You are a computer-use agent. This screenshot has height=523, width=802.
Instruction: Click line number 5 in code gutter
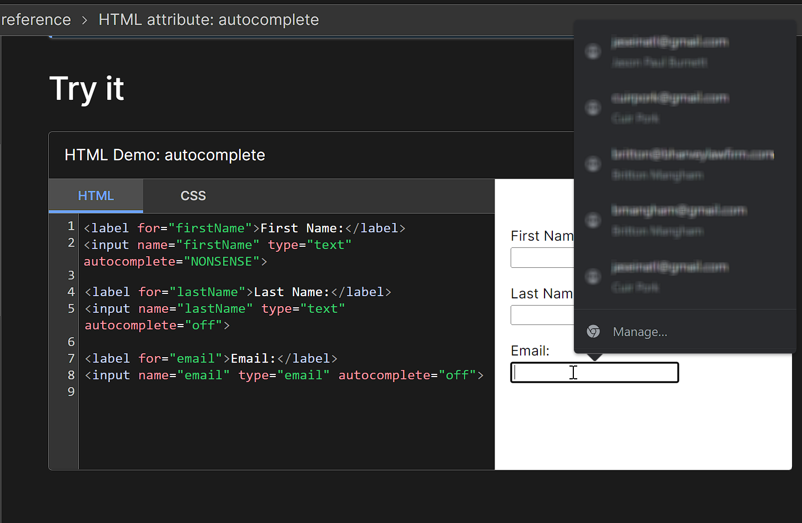[x=70, y=308]
